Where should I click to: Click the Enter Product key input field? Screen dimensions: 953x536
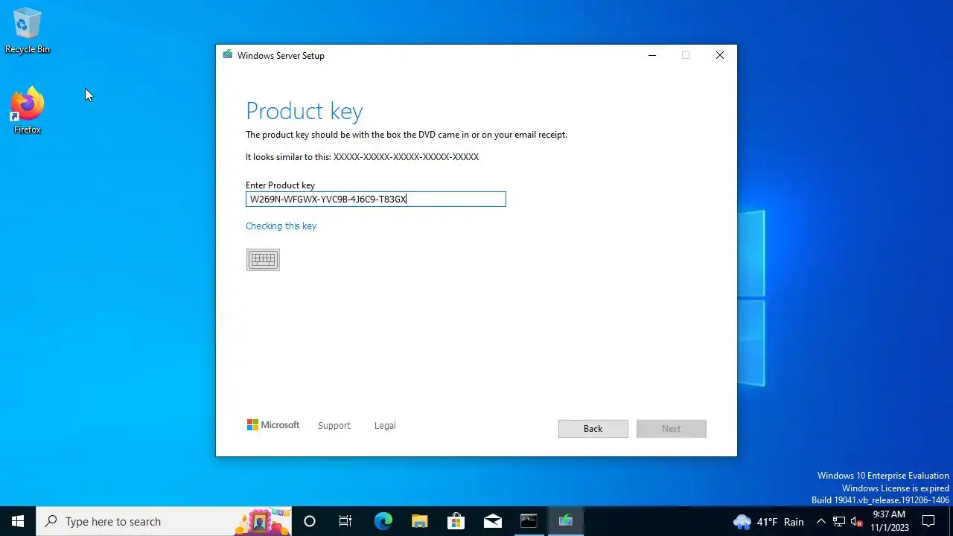click(376, 200)
